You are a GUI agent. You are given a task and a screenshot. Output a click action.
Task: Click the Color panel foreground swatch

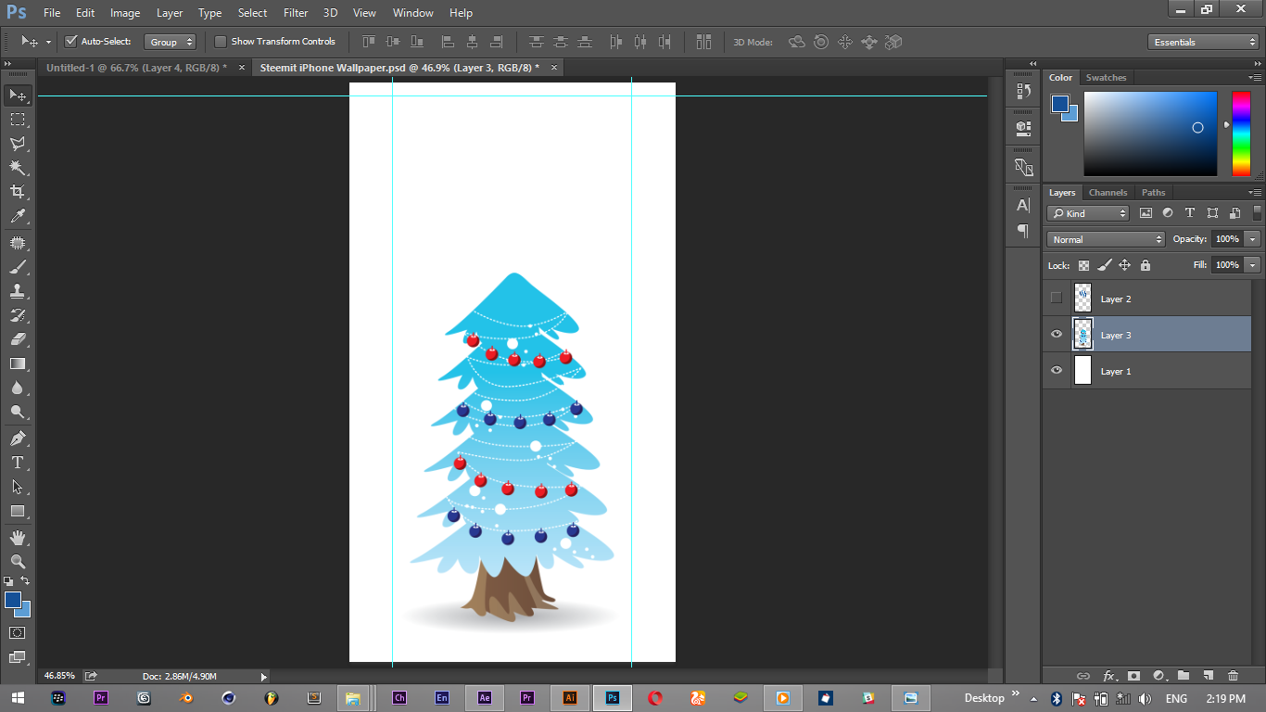tap(1060, 104)
